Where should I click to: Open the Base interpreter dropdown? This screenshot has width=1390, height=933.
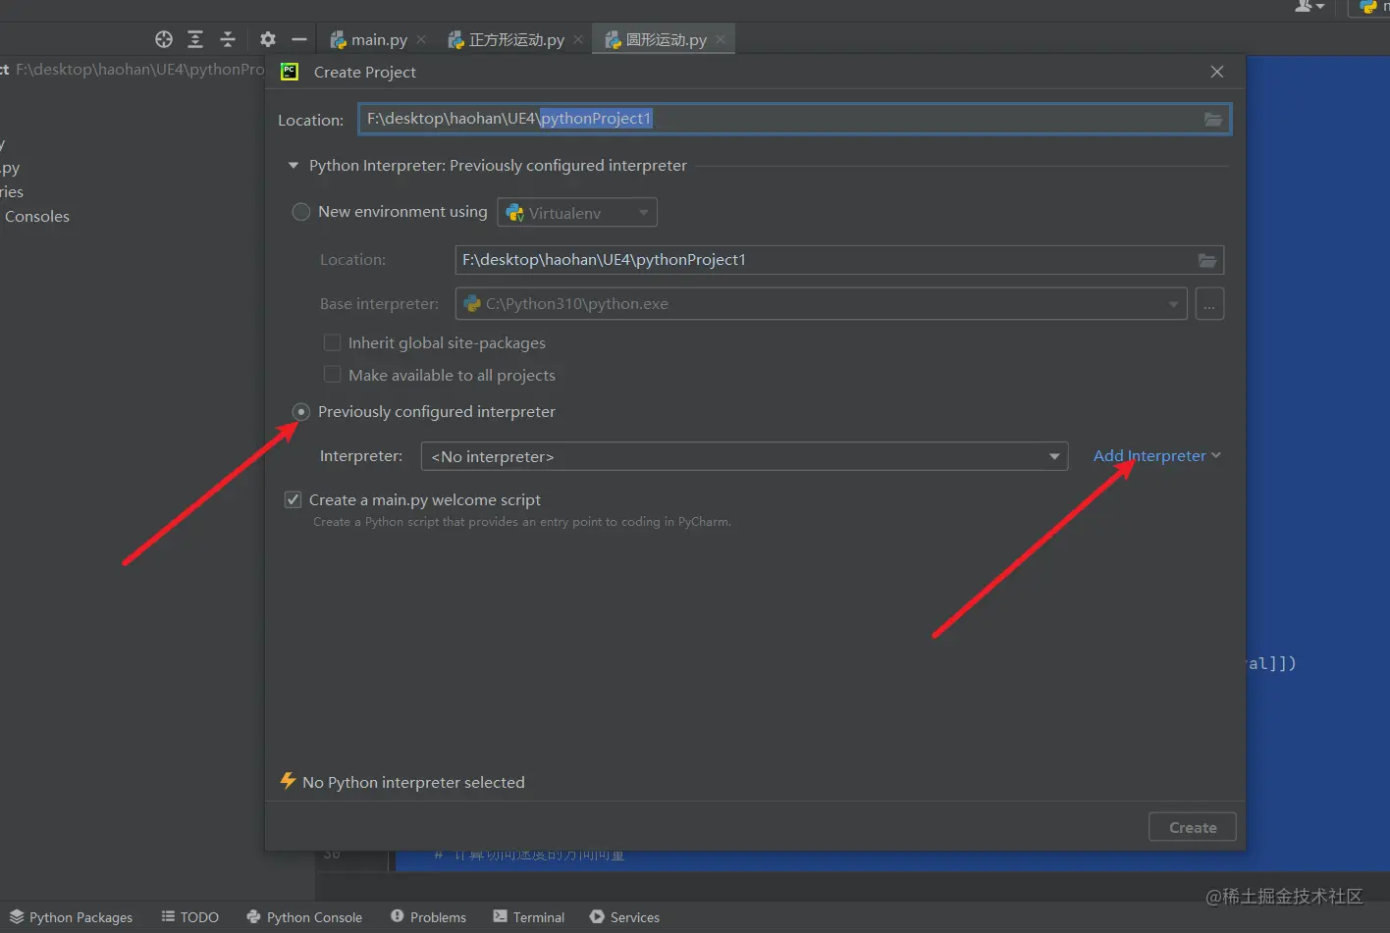821,304
